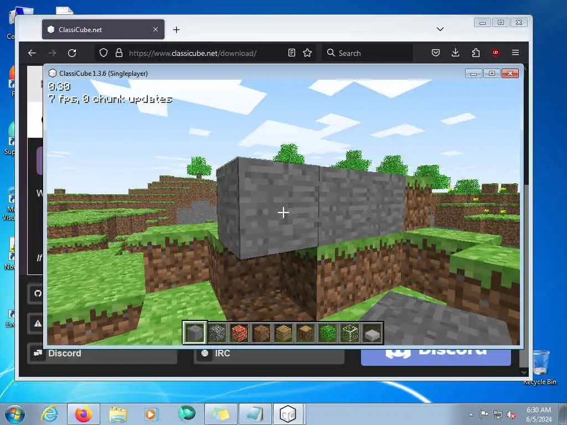Click the stone block wall in the game
This screenshot has width=567, height=425.
click(311, 208)
